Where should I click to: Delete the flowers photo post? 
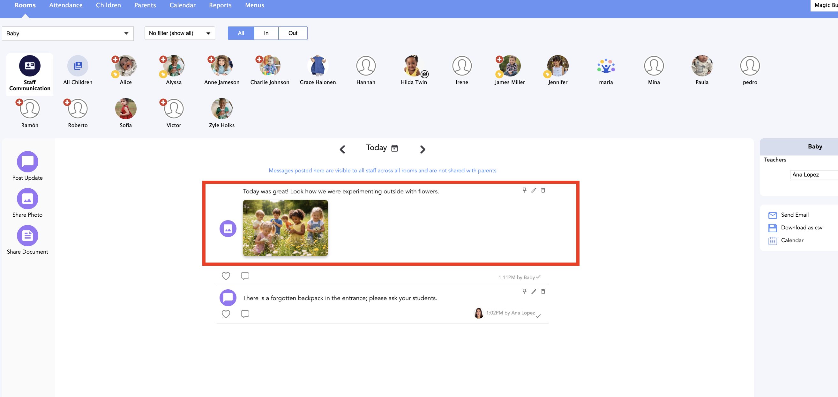point(543,190)
